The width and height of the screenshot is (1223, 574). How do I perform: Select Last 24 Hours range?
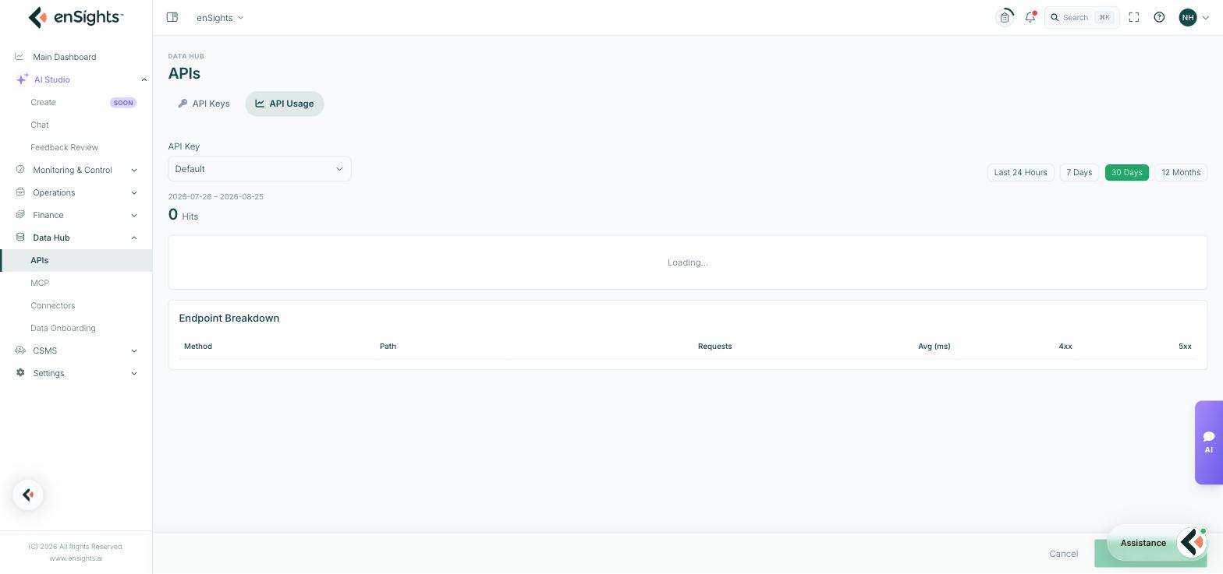[1020, 172]
